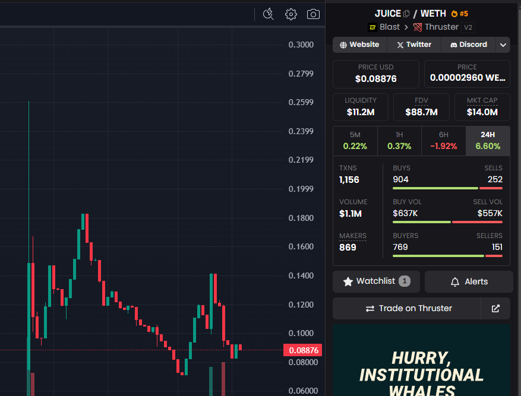Open the quick search lightning magnifier icon
Screen dimensions: 521x396
[x=268, y=14]
